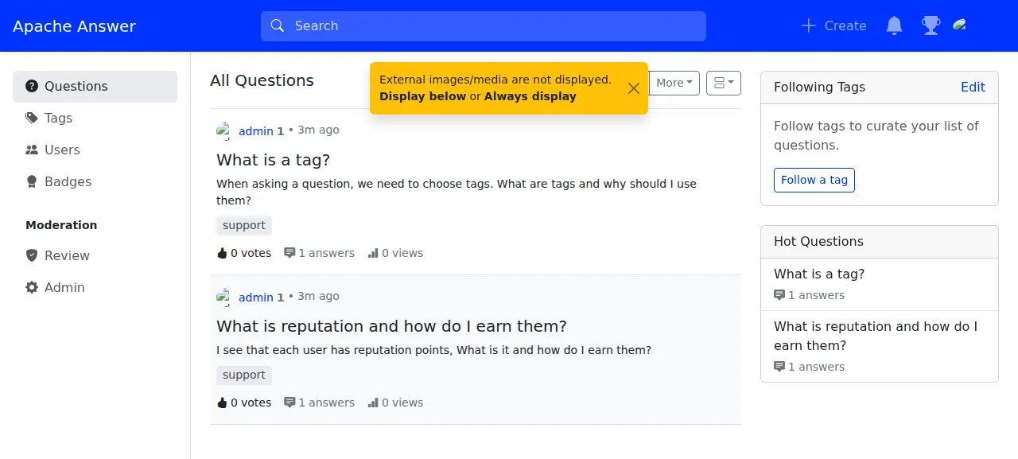The height and width of the screenshot is (459, 1018).
Task: Open the user avatar menu in header
Action: [x=960, y=25]
